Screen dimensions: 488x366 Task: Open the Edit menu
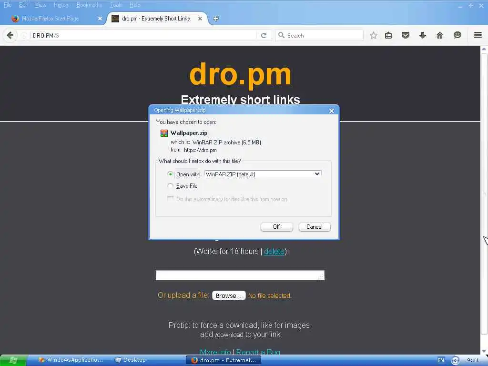click(x=23, y=5)
